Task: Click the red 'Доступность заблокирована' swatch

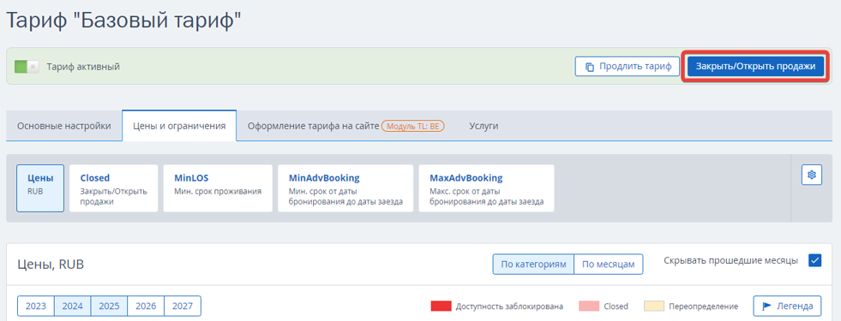Action: 441,306
